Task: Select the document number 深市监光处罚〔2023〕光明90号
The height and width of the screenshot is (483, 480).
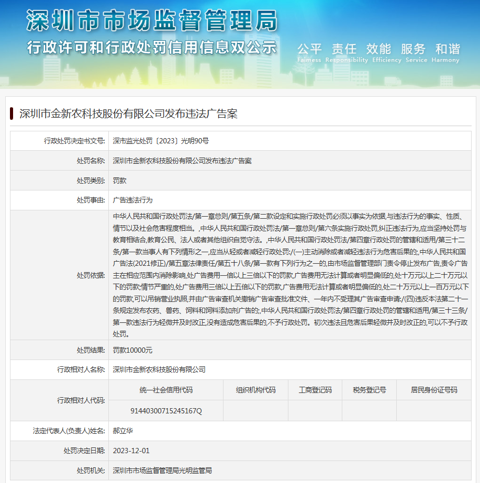Action: [161, 141]
